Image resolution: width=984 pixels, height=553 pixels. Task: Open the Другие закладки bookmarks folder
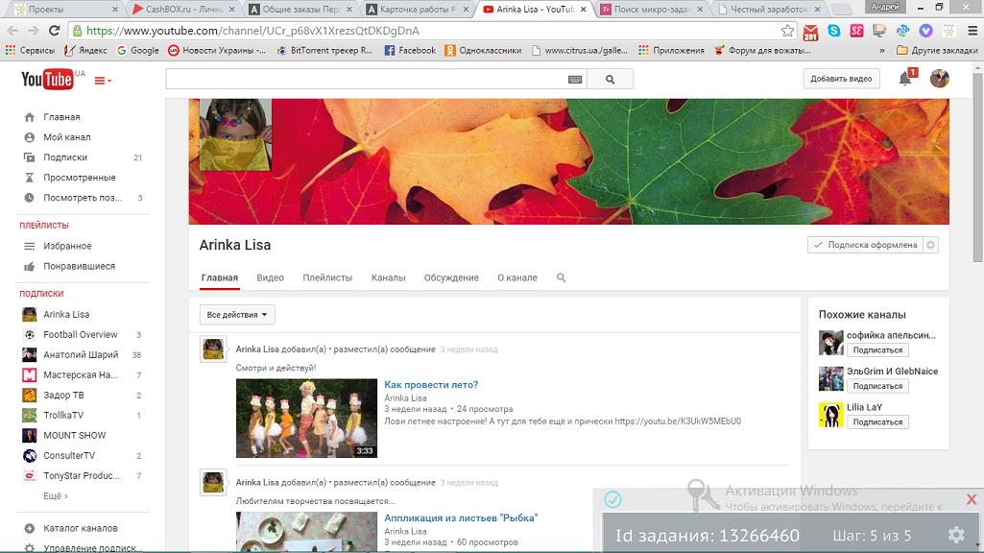point(937,50)
